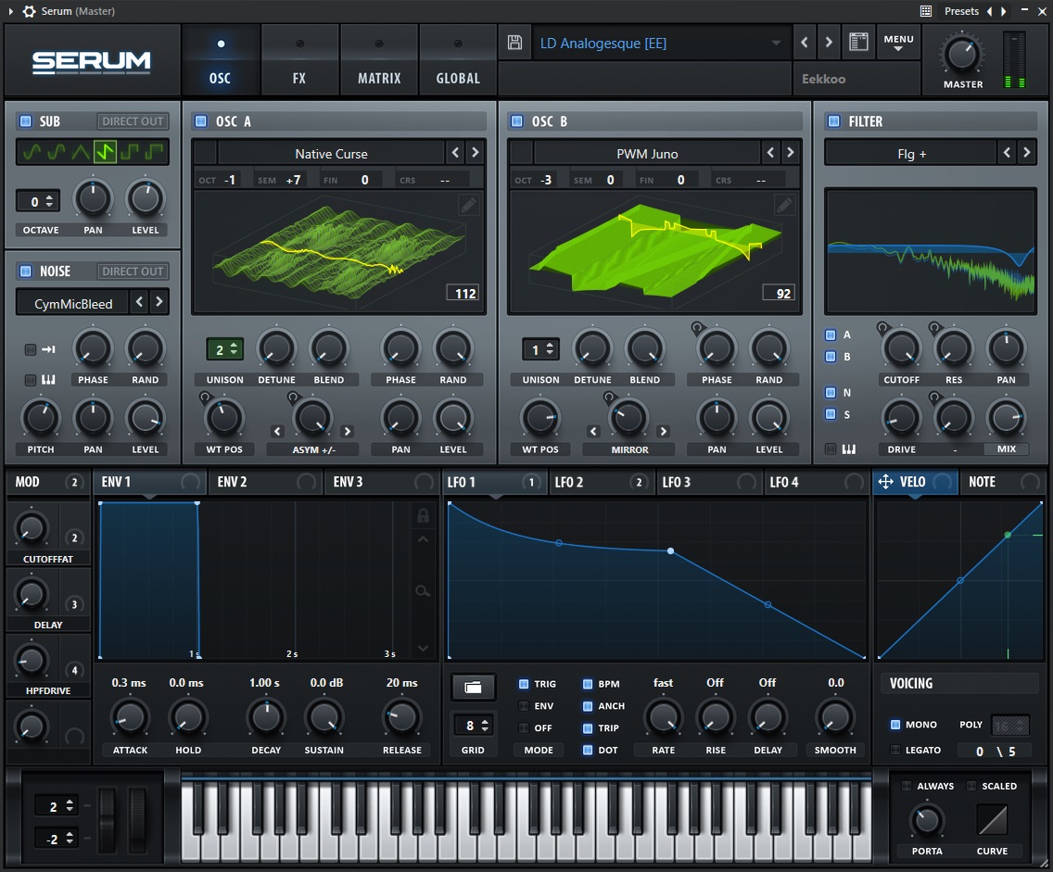Select next OSC A wavetable arrow

(x=475, y=153)
